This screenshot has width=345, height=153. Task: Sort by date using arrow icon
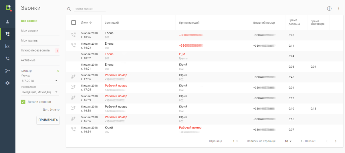[91, 22]
